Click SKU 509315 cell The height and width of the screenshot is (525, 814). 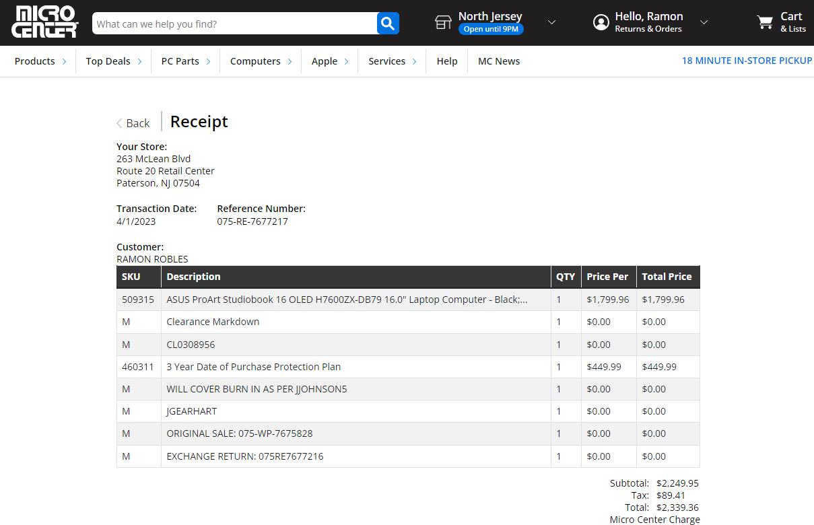click(x=138, y=300)
